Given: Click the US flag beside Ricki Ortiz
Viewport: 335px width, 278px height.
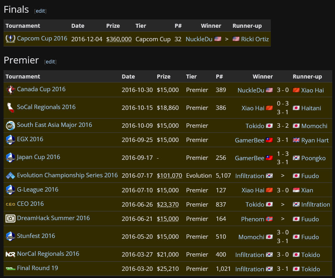Looking at the screenshot, I should pos(236,39).
